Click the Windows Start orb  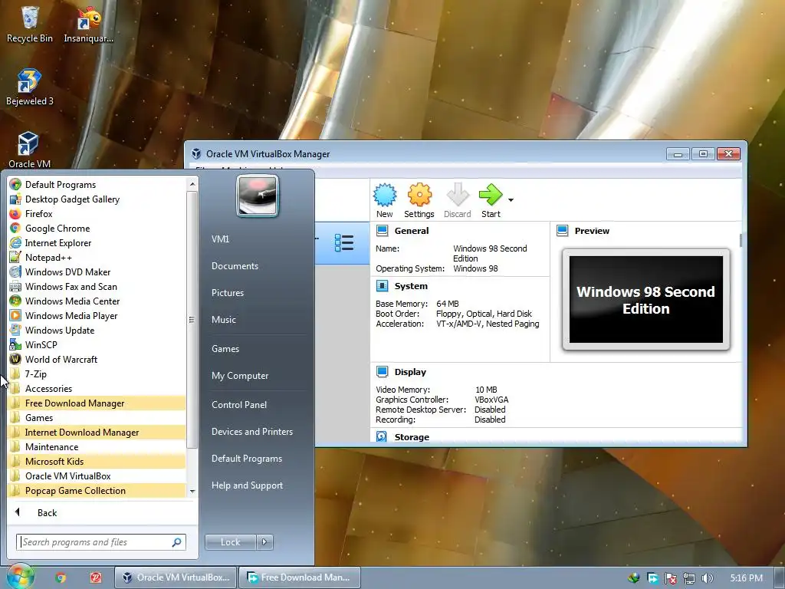(x=20, y=577)
